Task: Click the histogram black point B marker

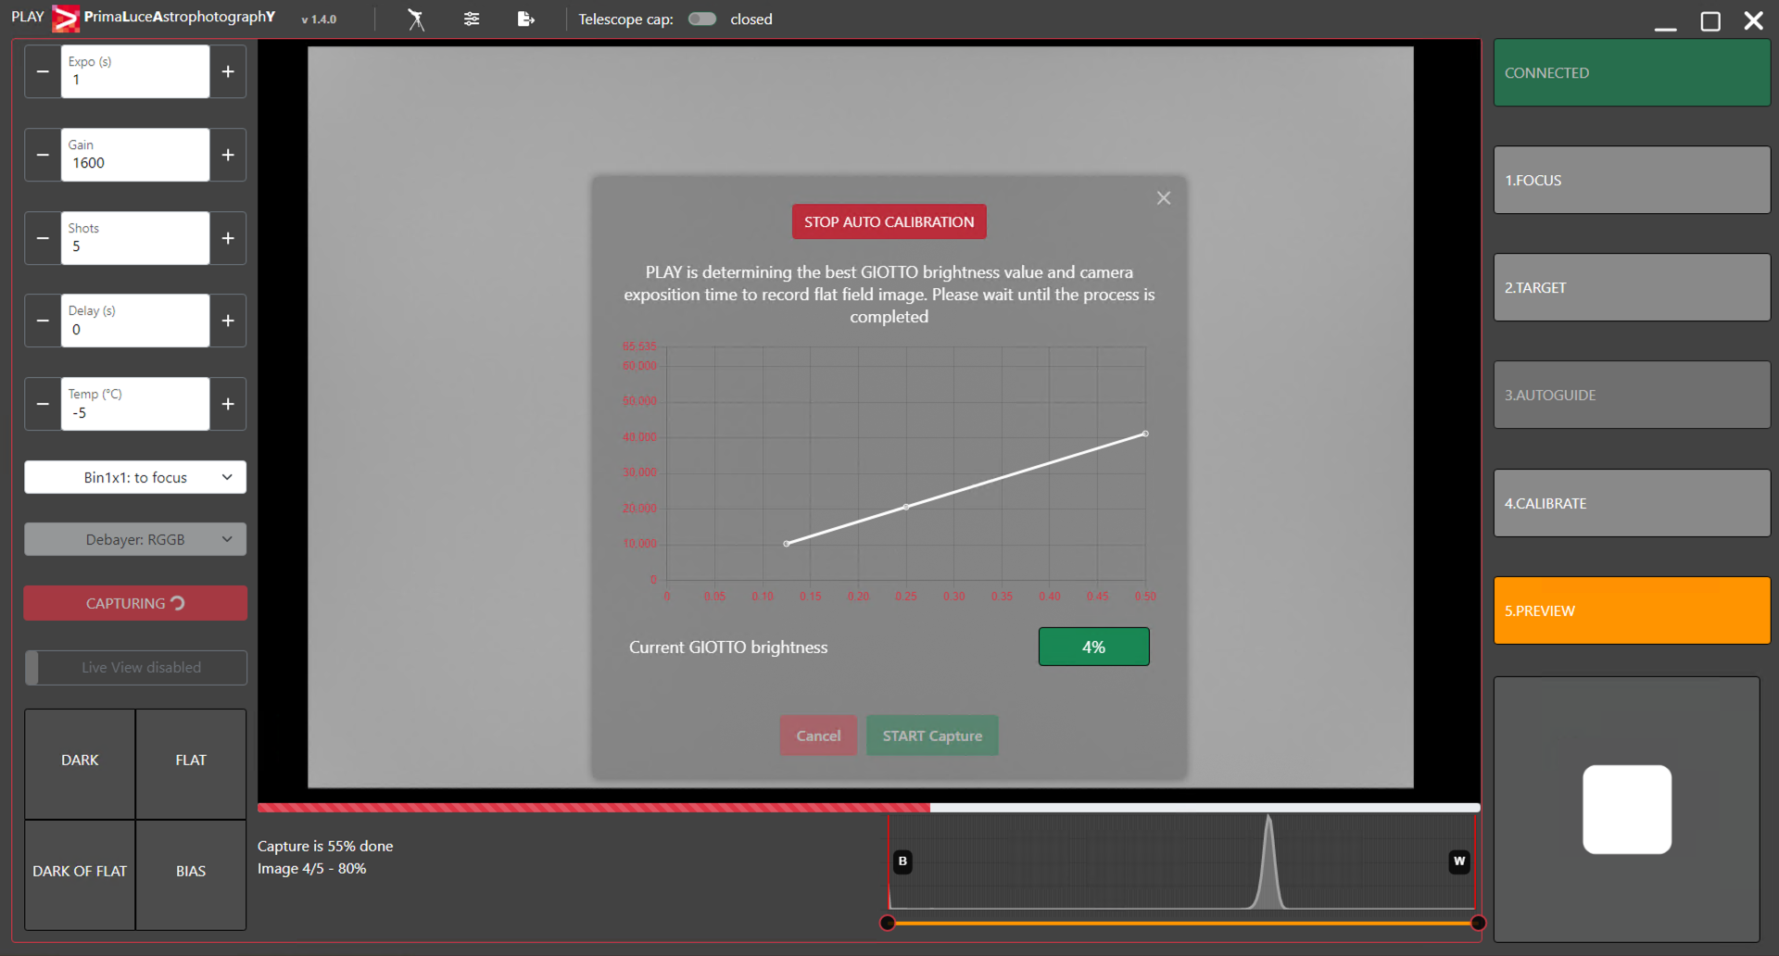Action: [x=902, y=862]
